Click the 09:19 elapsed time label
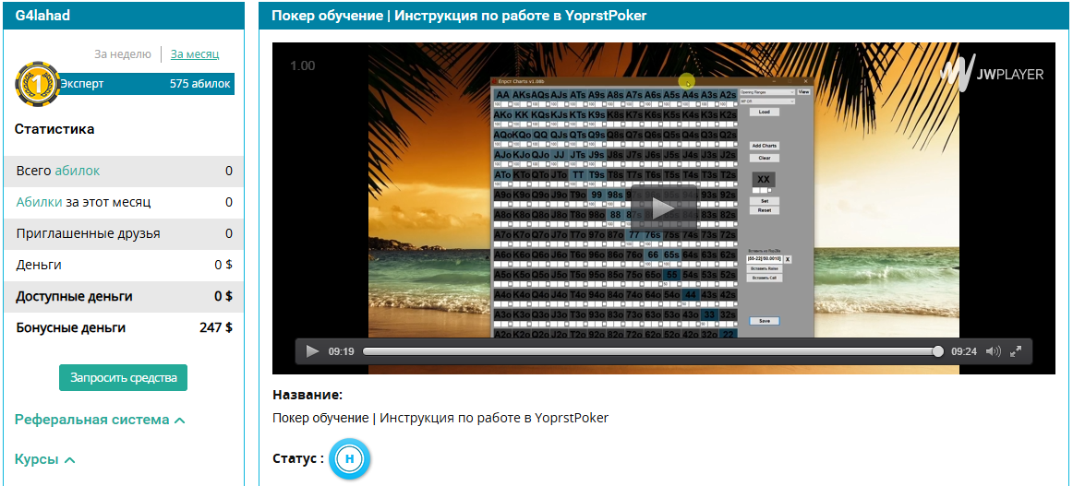This screenshot has width=1073, height=486. [x=341, y=351]
